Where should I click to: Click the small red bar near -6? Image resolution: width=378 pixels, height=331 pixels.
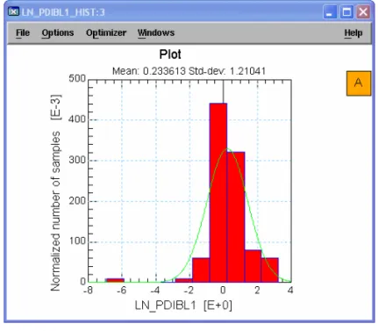pyautogui.click(x=115, y=280)
